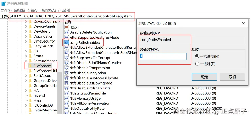This screenshot has width=251, height=119.
Task: Select the FileSystem key in tree
Action: point(42,66)
